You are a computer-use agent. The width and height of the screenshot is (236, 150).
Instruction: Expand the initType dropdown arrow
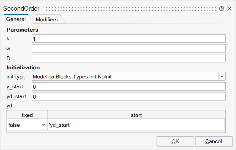coord(222,77)
